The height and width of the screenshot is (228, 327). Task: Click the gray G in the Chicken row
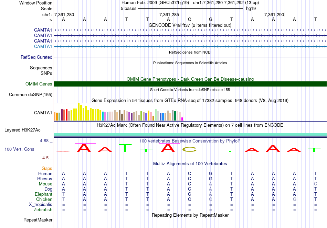pos(294,199)
